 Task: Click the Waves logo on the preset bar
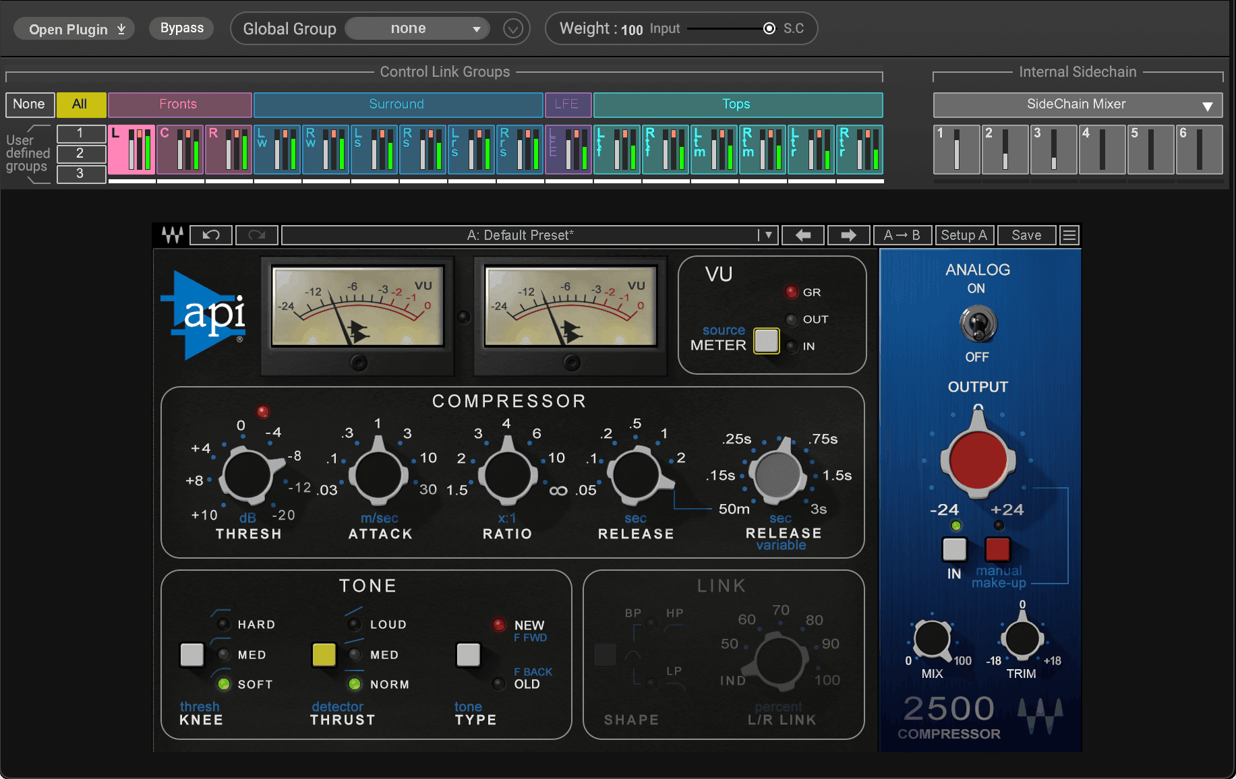(x=171, y=235)
